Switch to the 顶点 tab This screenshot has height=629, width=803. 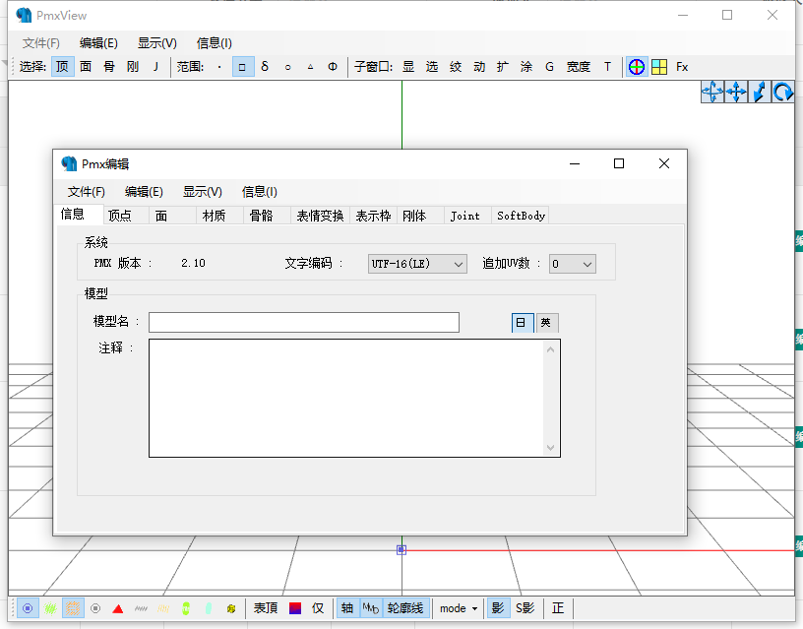coord(126,216)
